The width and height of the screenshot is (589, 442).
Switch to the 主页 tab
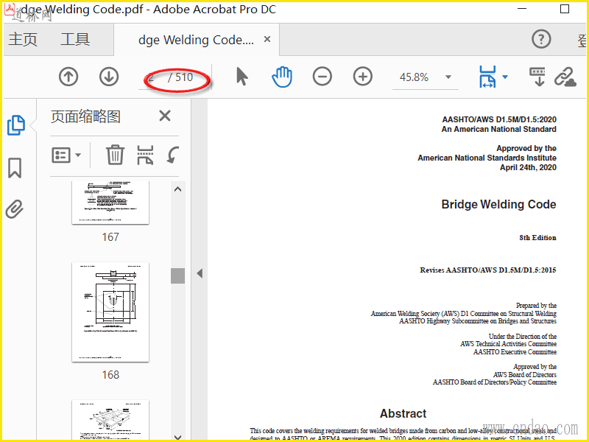[x=23, y=40]
